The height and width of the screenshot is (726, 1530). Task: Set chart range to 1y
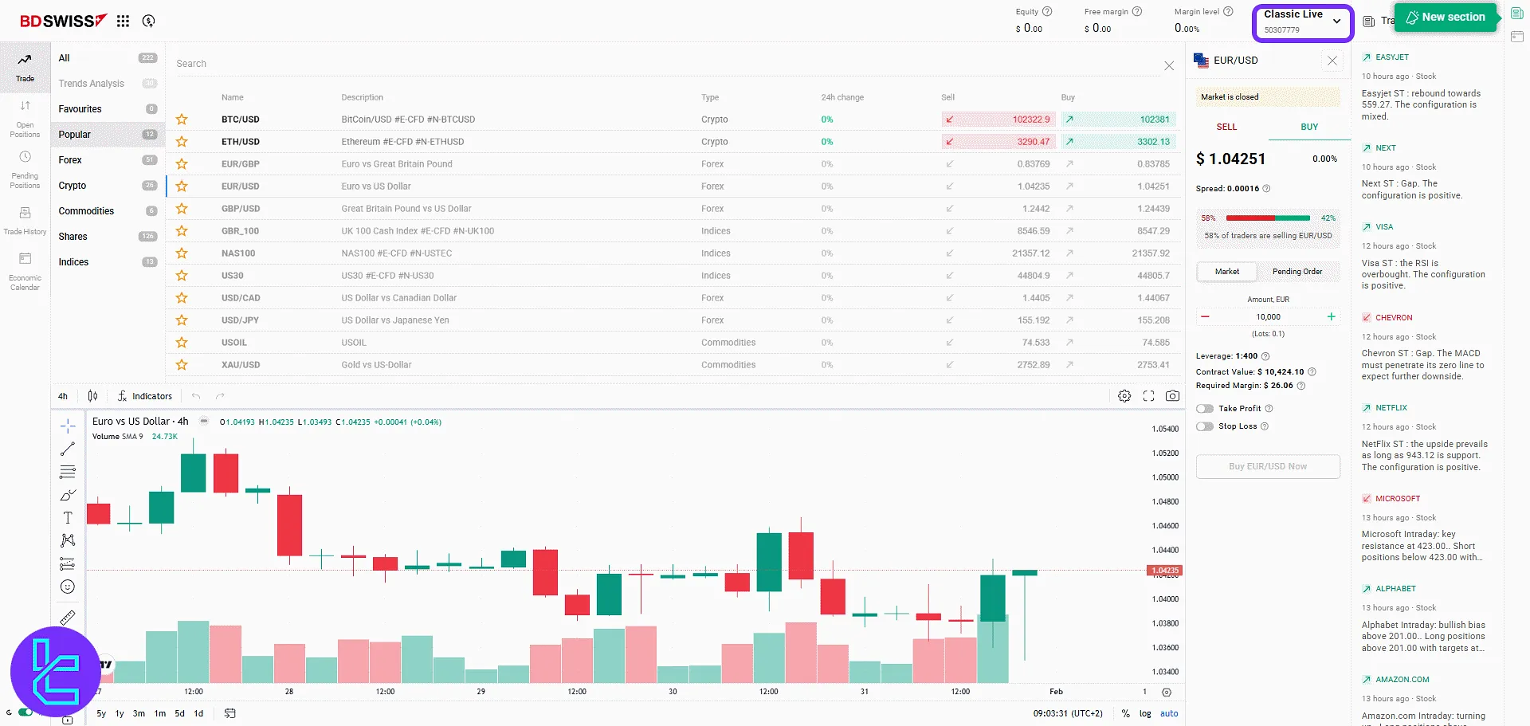[x=120, y=713]
